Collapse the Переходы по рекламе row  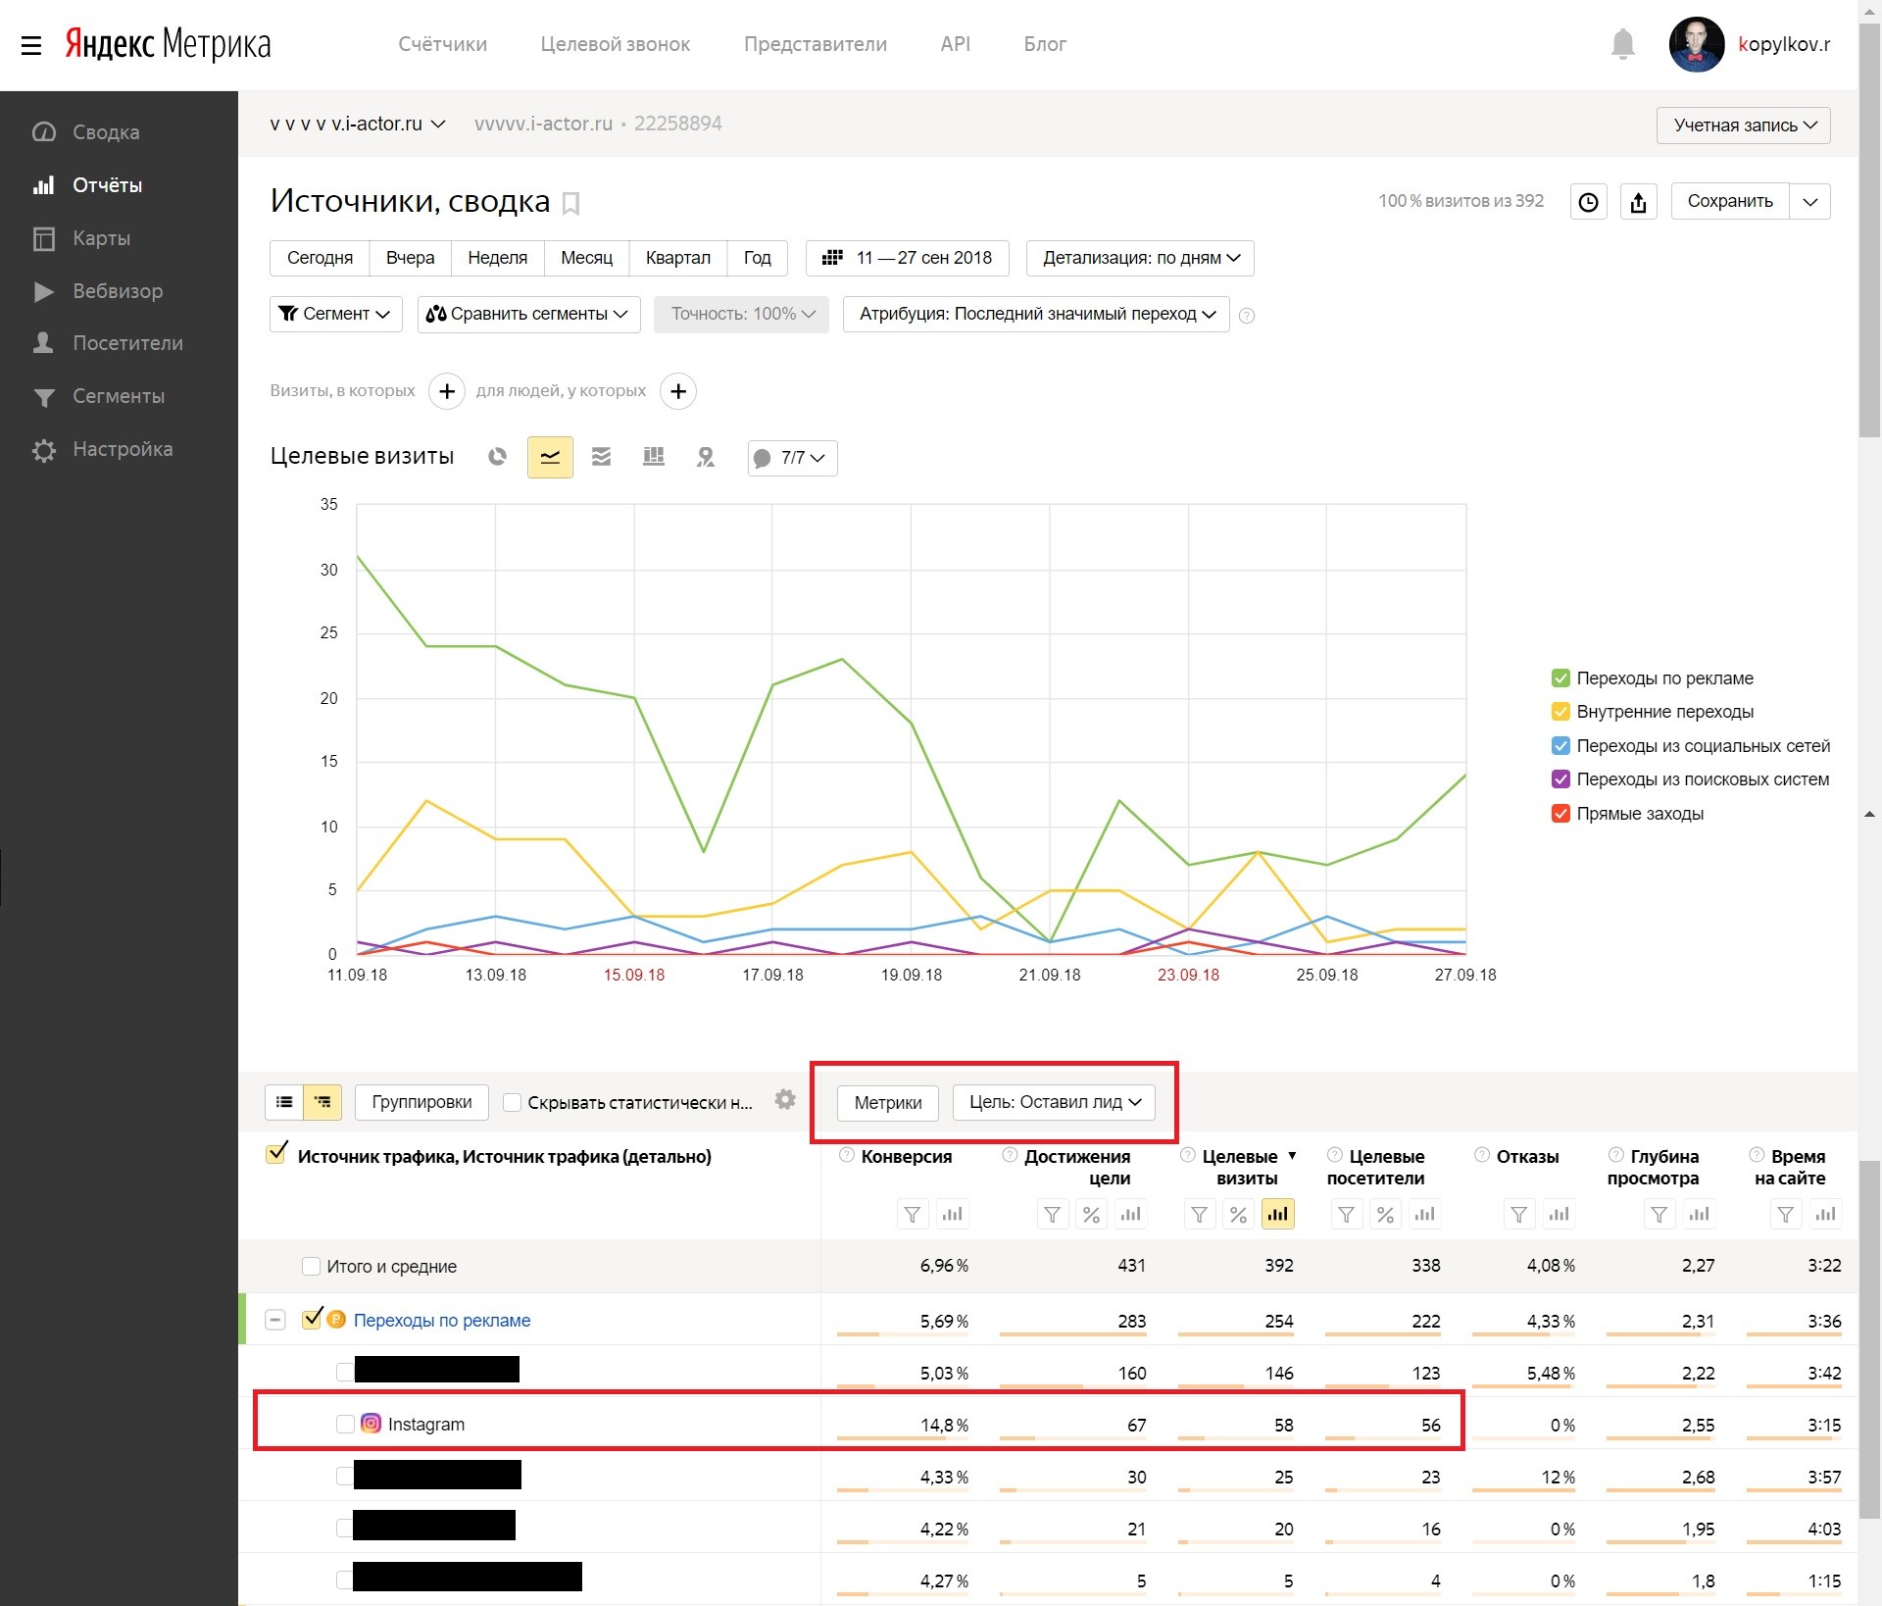click(x=275, y=1320)
